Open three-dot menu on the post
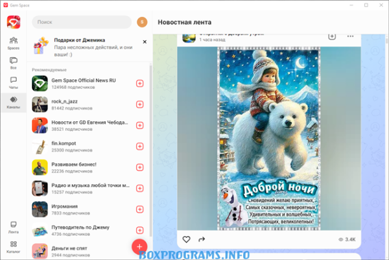Screen dimensions: 389x260 tap(351, 36)
